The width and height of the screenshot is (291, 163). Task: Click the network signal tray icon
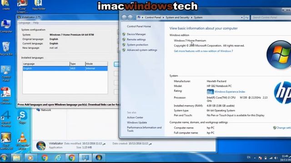coord(271,158)
